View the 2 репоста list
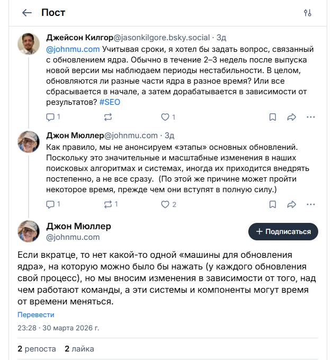332x360 pixels. [x=37, y=348]
